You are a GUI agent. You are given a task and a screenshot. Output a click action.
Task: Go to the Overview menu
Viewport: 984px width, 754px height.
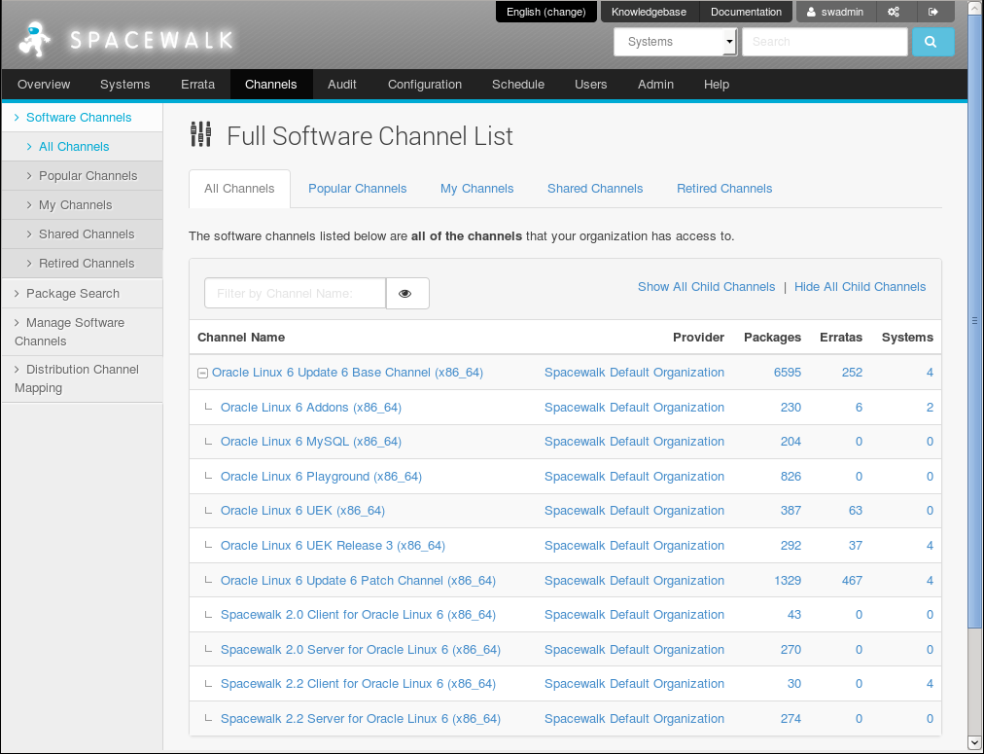click(x=44, y=84)
